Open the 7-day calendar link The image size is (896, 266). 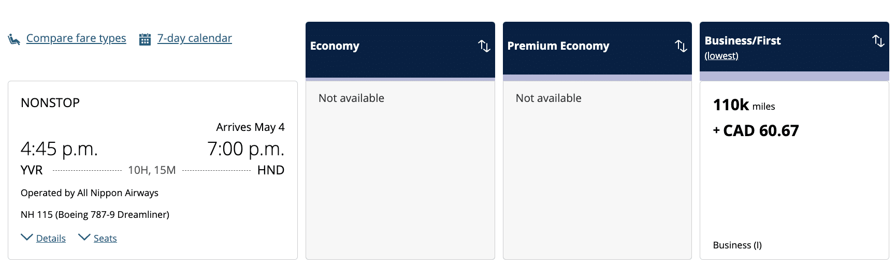194,38
